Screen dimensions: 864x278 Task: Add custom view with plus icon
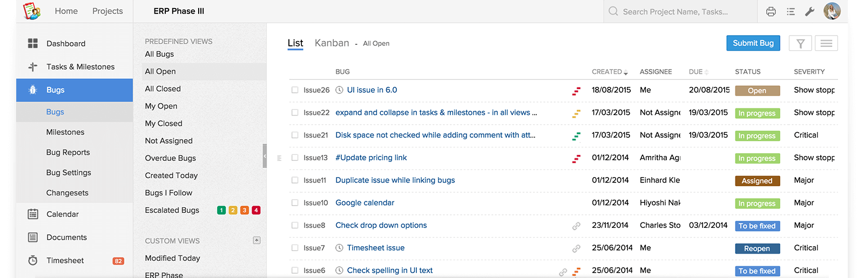pyautogui.click(x=256, y=240)
